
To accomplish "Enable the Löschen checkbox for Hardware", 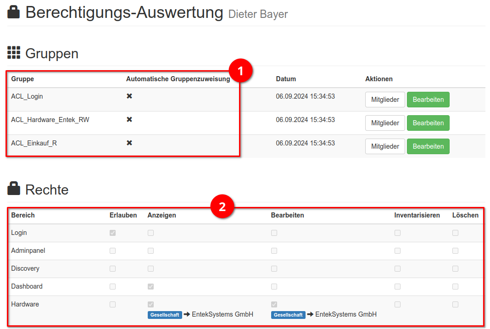I will 455,304.
